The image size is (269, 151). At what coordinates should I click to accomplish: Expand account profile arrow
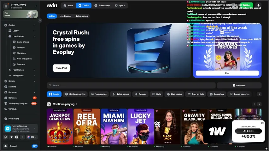coord(36,6)
